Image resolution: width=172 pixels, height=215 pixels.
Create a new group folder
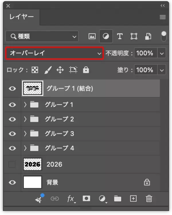click(x=118, y=198)
